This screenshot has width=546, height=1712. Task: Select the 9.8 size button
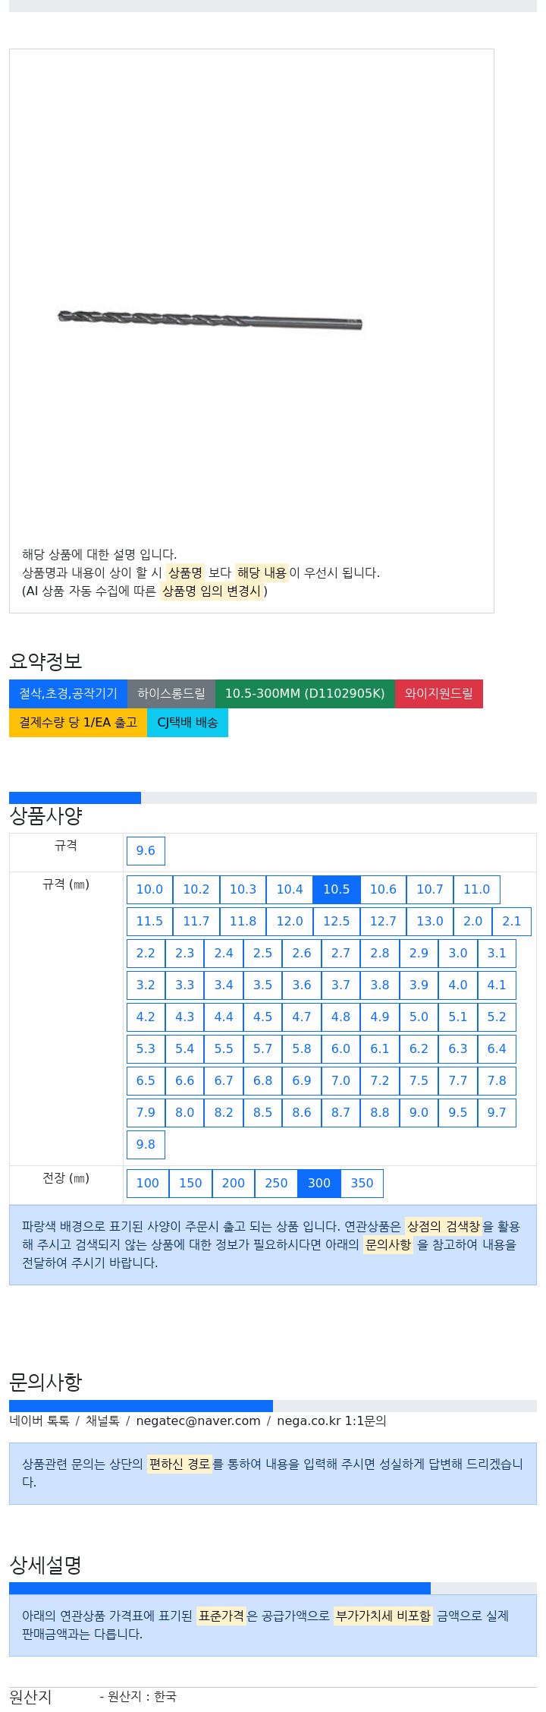146,1145
